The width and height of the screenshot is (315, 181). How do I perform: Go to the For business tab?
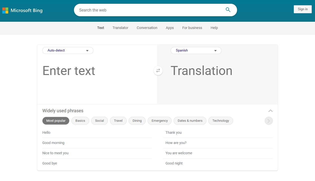(x=192, y=28)
